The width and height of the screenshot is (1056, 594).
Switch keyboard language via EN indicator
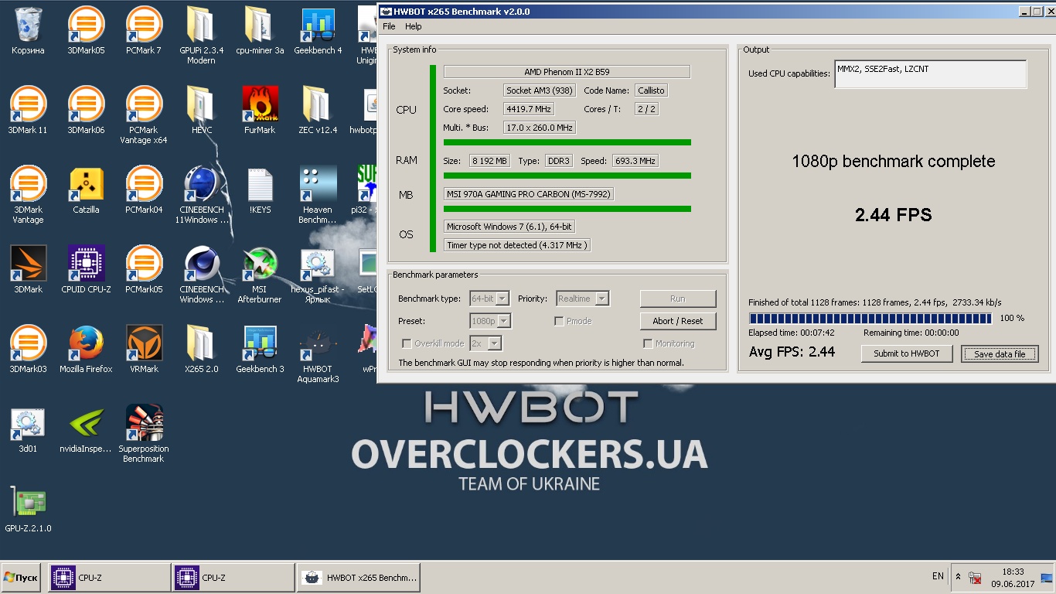938,576
